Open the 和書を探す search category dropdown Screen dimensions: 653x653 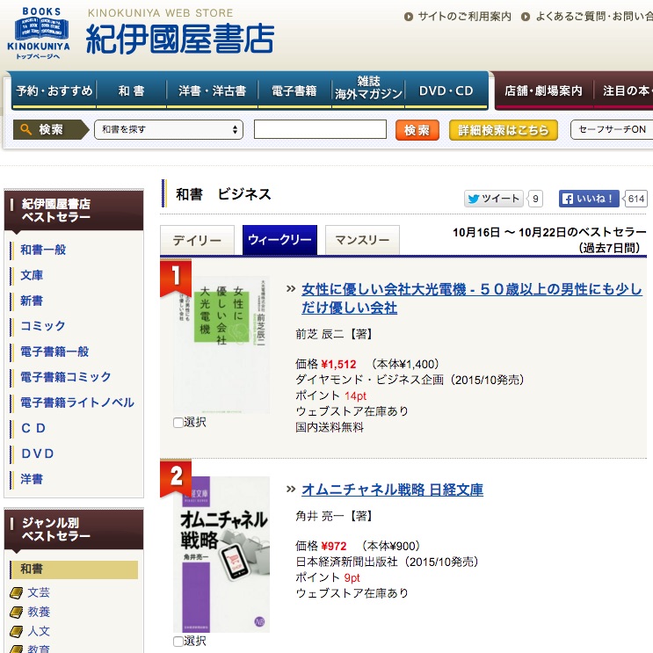[169, 129]
